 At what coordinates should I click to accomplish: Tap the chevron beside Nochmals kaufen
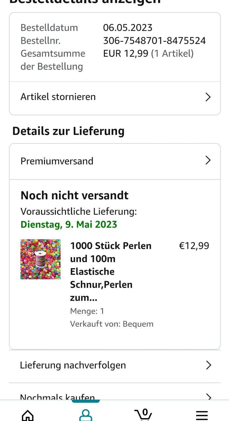pos(208,397)
